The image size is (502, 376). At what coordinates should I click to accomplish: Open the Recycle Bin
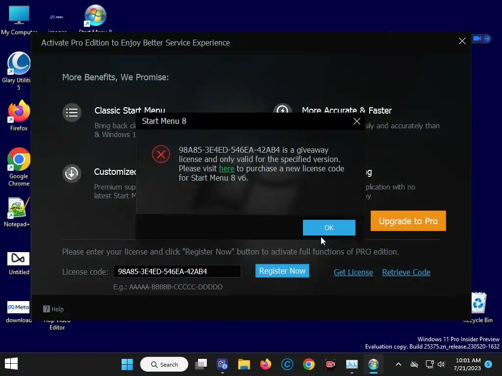[x=478, y=307]
